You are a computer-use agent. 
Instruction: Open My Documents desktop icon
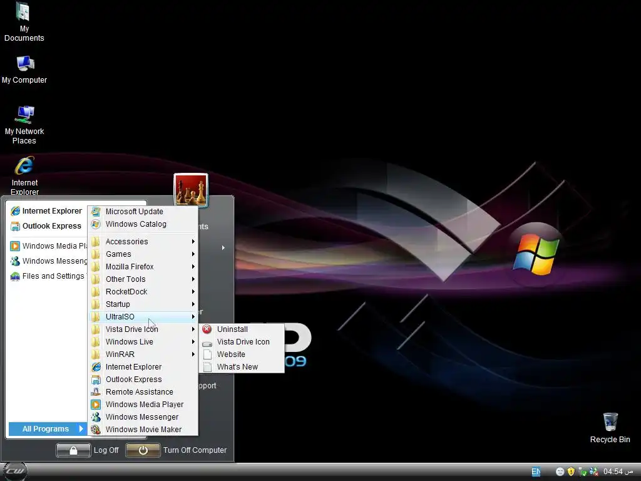[24, 21]
